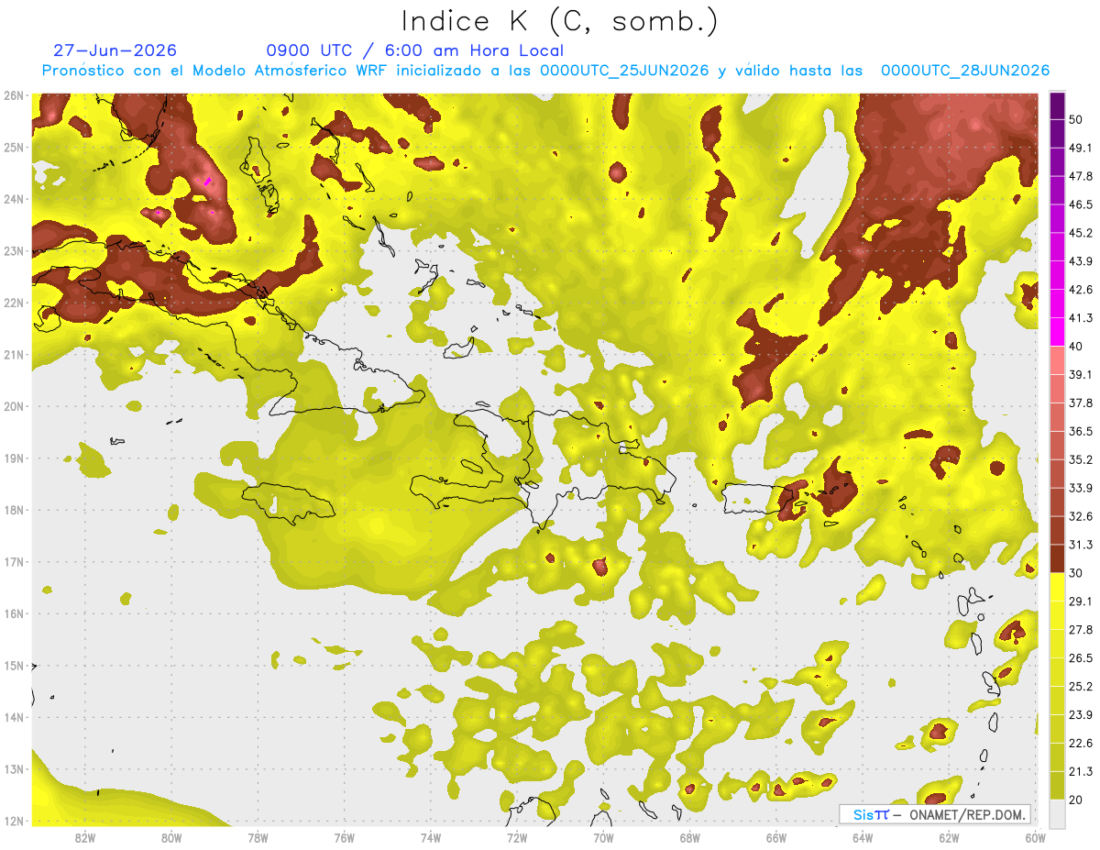This screenshot has height=850, width=1100.
Task: Click the '64W' longitude label
Action: 863,838
